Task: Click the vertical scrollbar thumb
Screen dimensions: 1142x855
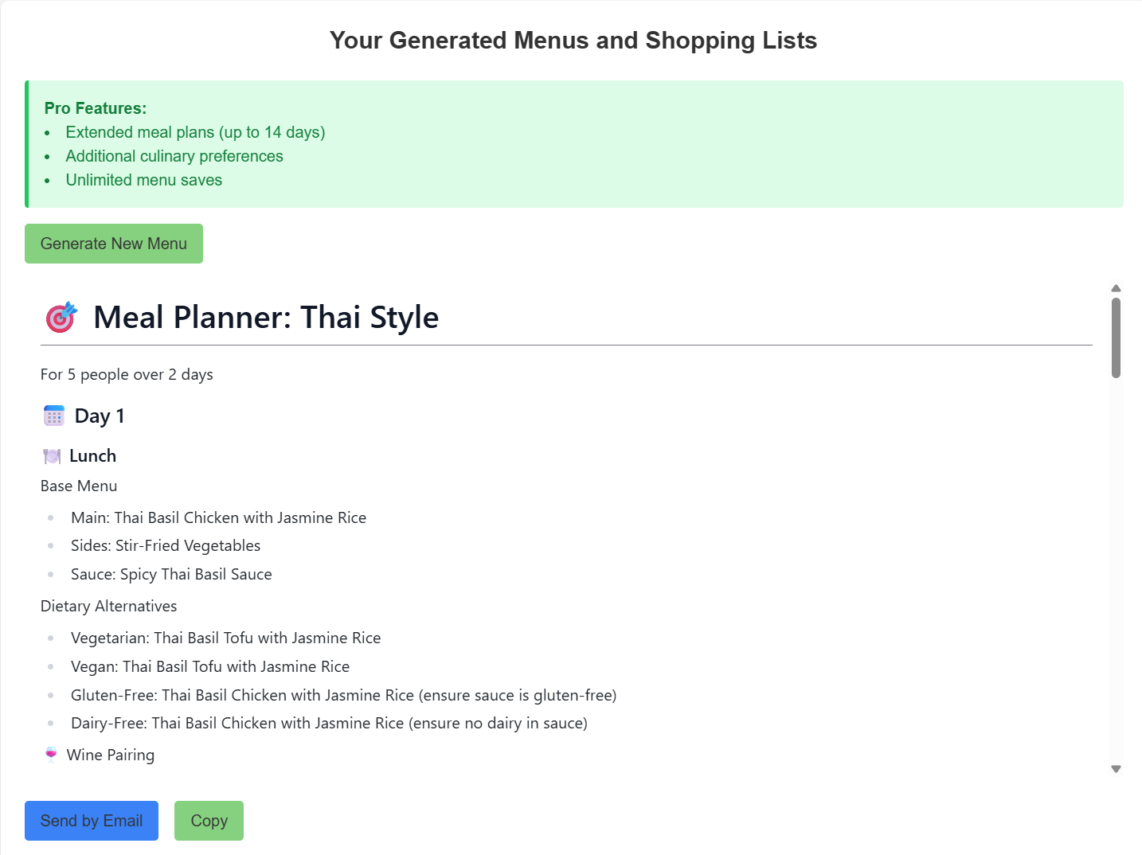Action: 1116,338
